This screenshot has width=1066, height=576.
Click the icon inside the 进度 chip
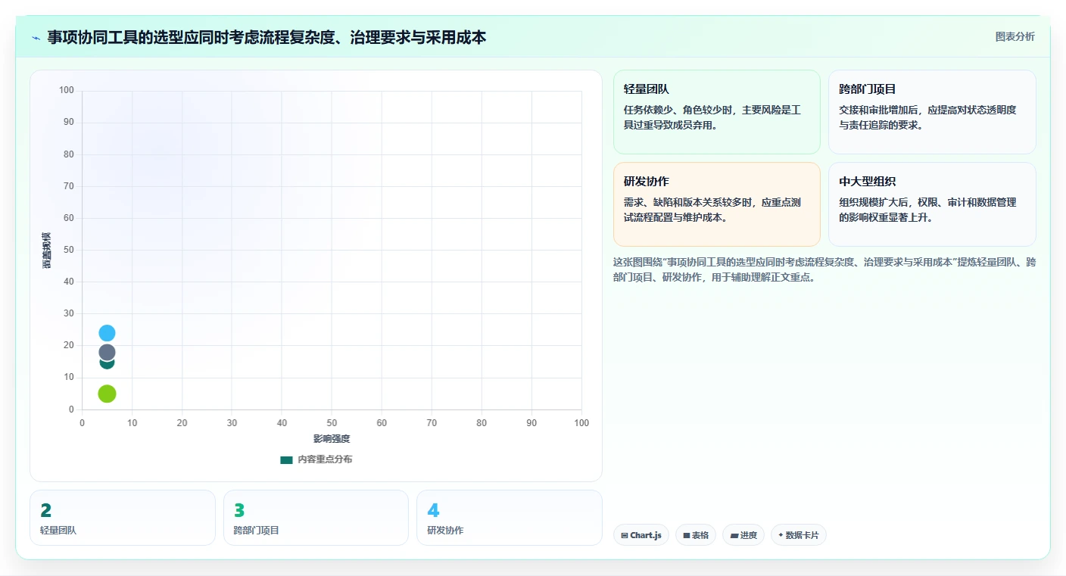click(734, 535)
